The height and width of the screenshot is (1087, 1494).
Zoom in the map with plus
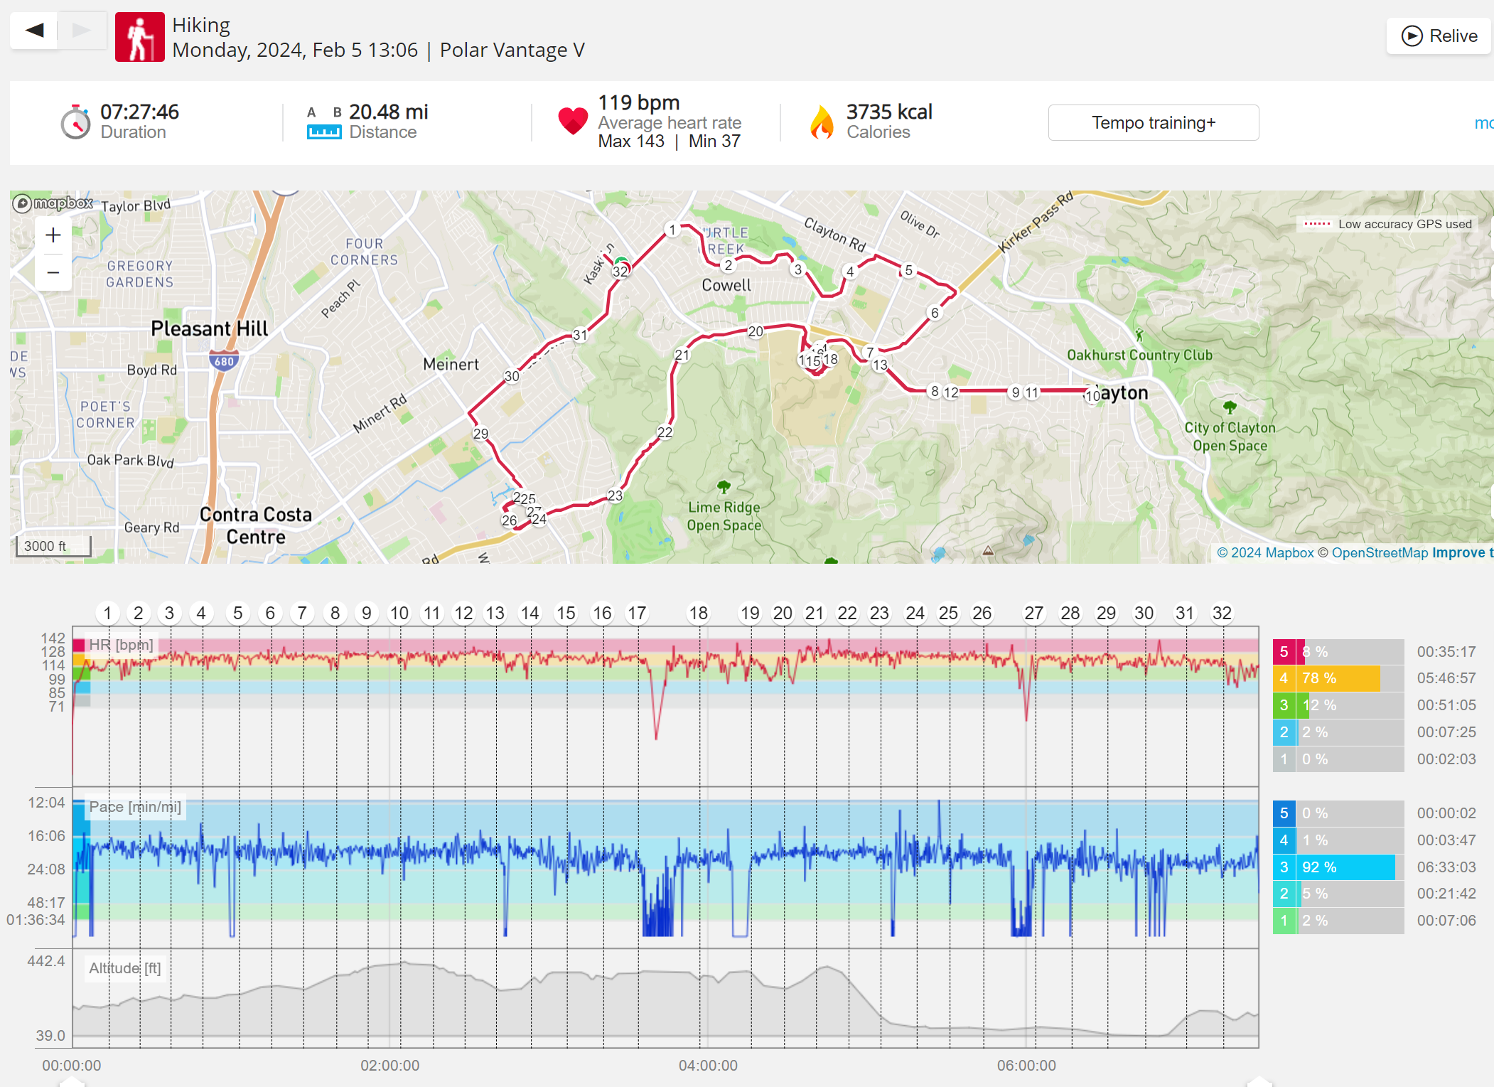(53, 235)
